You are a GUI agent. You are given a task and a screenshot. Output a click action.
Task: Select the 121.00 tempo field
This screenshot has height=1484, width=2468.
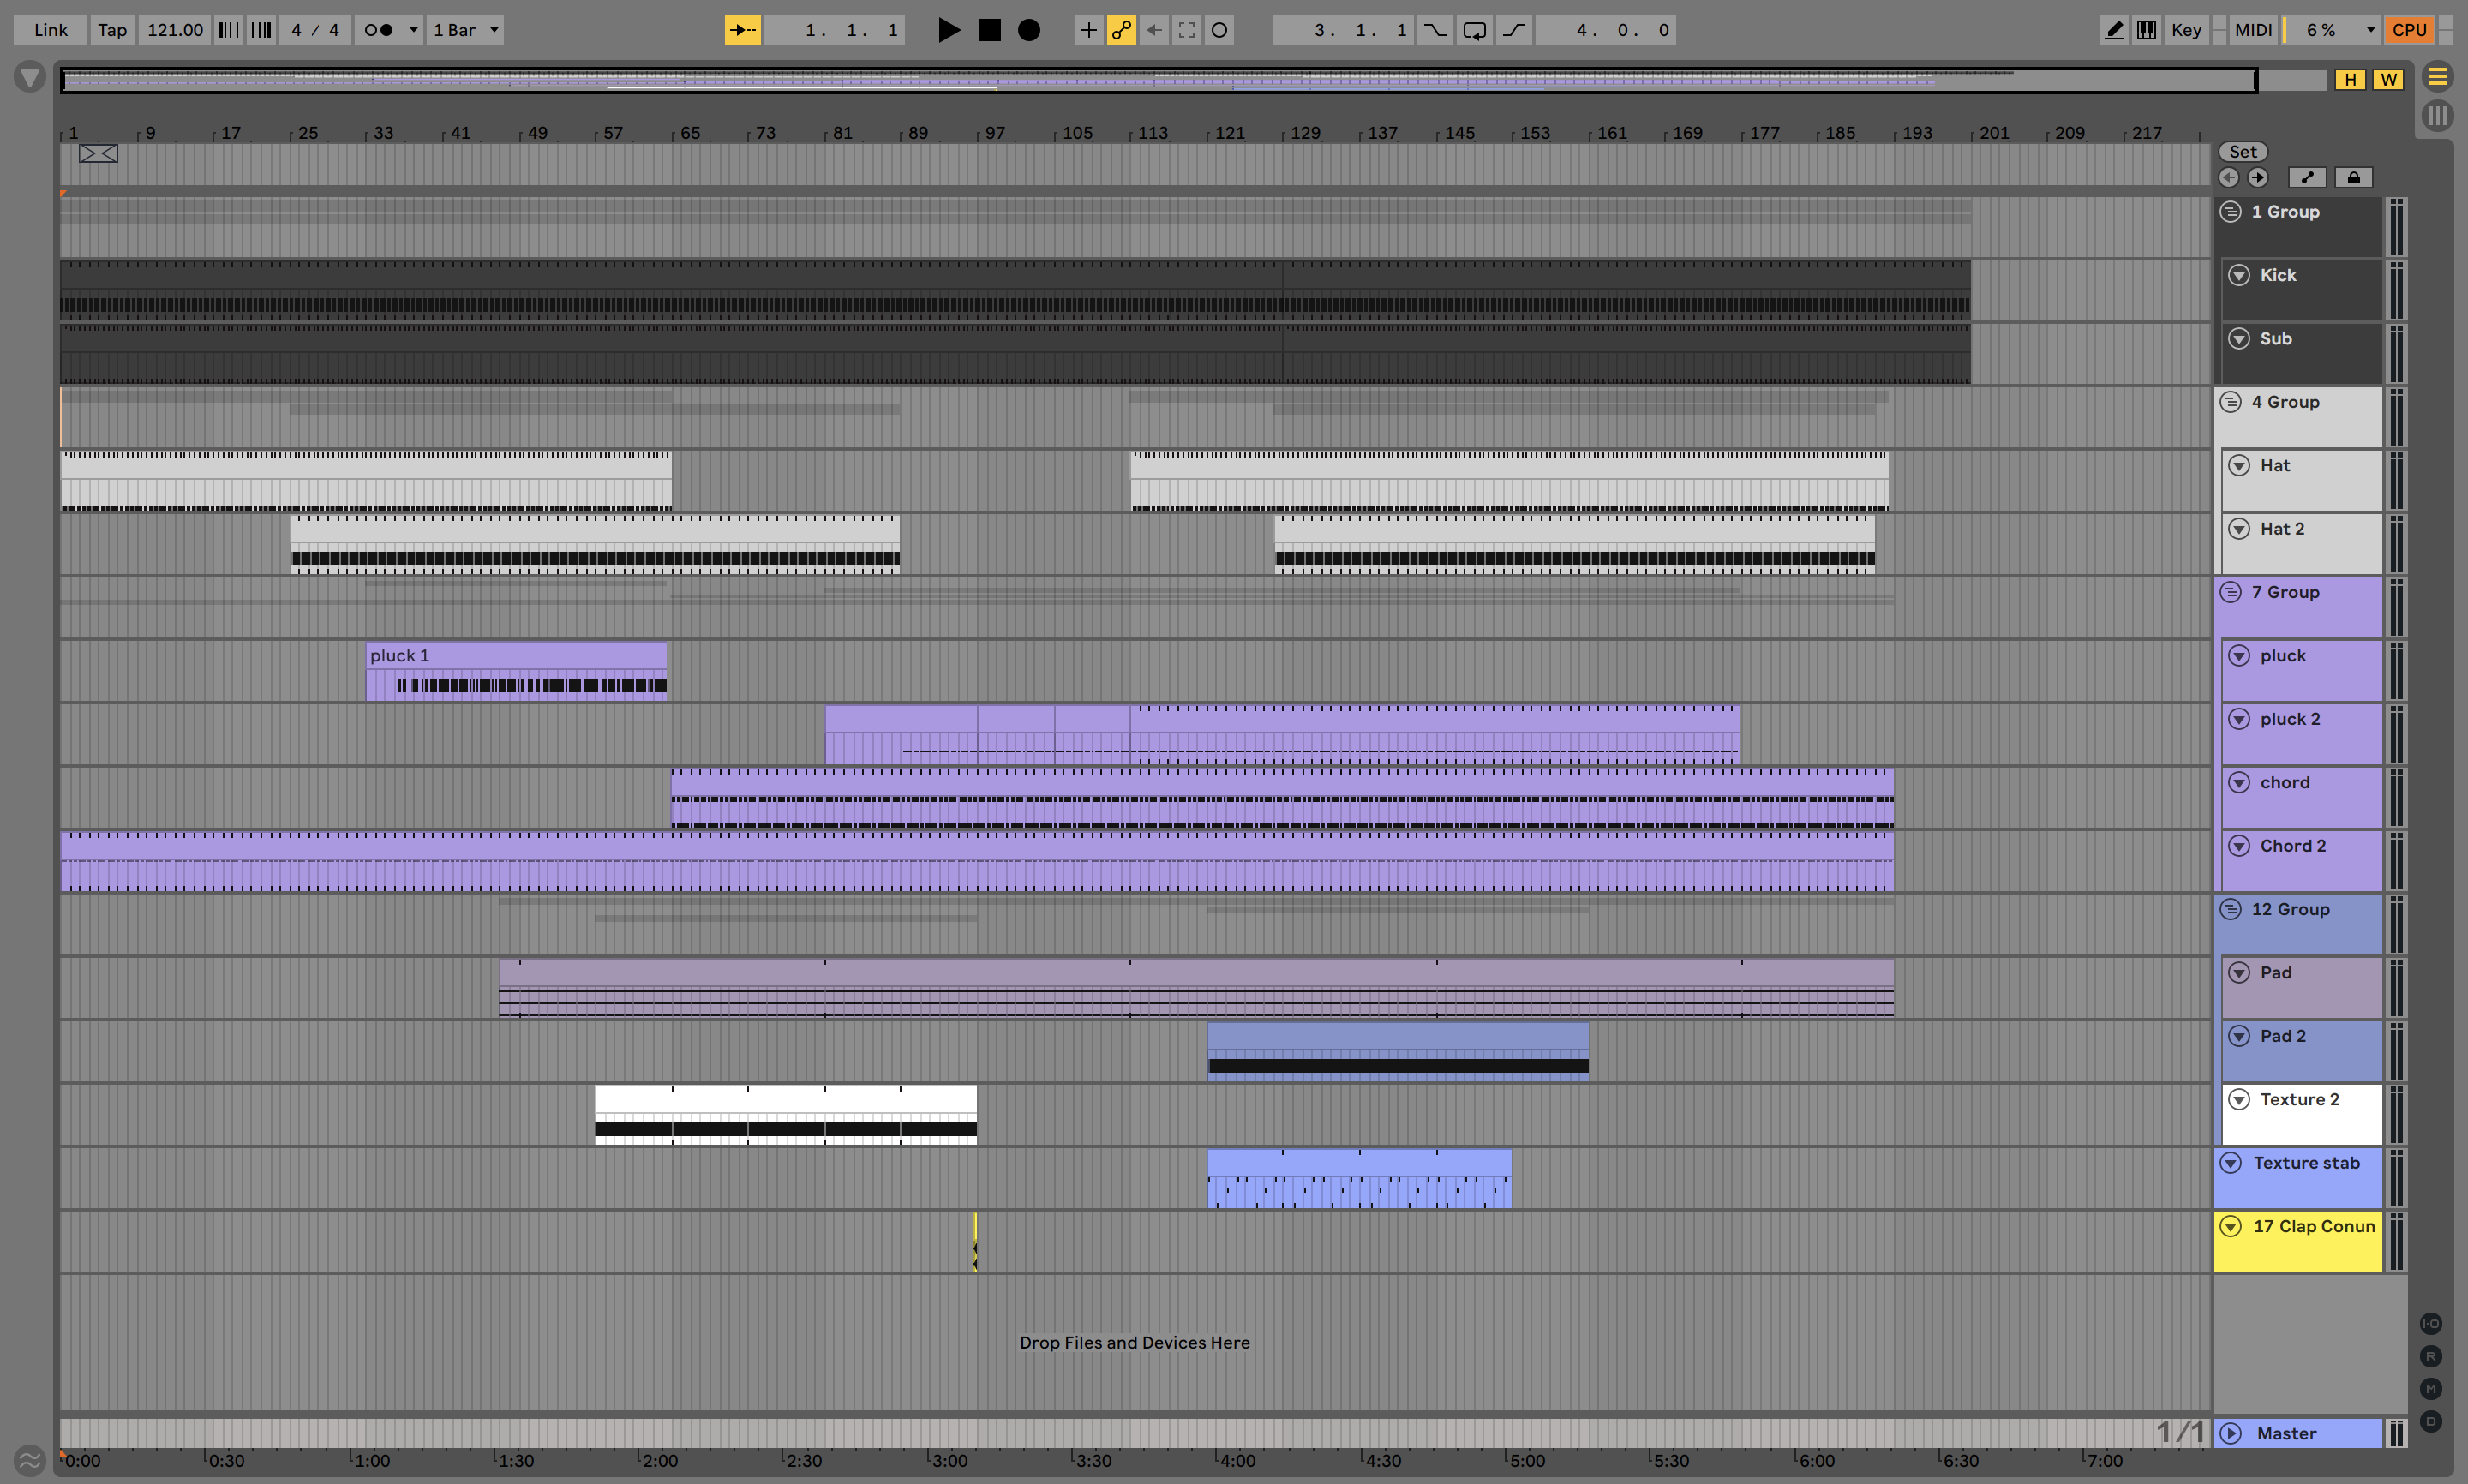175,30
